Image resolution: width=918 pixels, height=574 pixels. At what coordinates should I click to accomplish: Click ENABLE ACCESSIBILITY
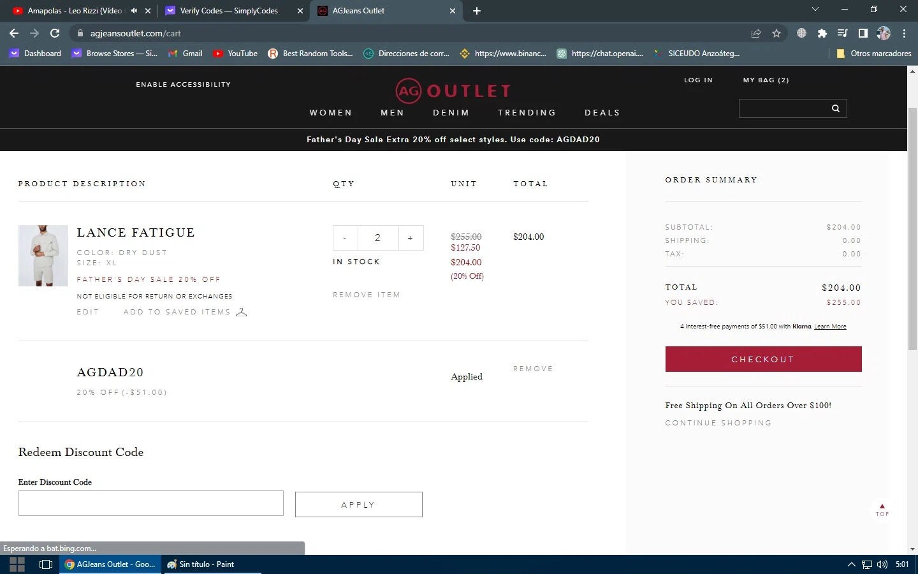pos(184,84)
